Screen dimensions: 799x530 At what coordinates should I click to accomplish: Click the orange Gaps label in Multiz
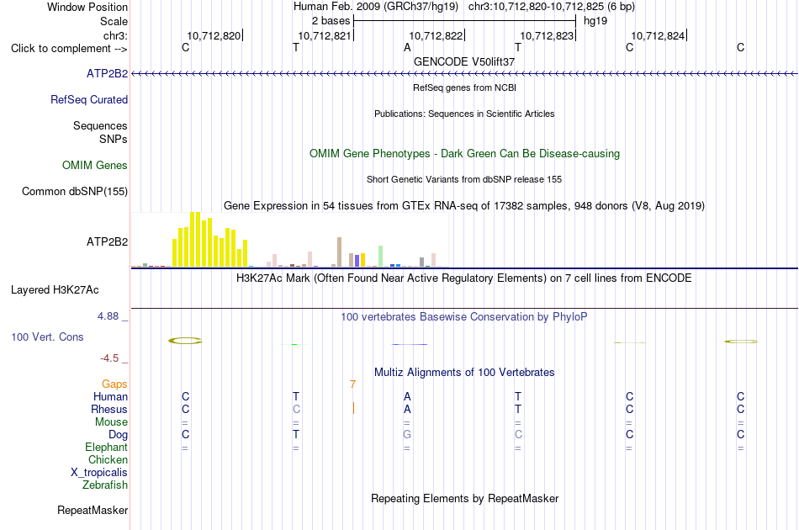click(x=114, y=384)
